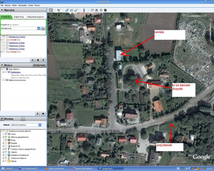
Task: Play tour in Miejsca panel
Action: pyautogui.click(x=38, y=114)
